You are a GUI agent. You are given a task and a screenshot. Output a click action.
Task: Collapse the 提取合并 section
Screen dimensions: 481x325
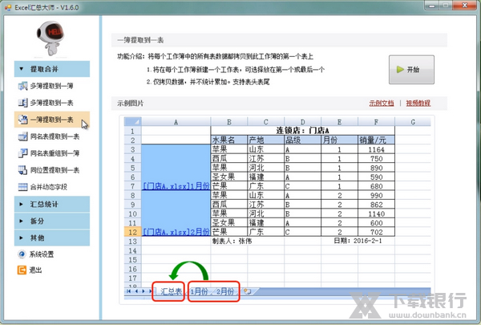pyautogui.click(x=52, y=69)
